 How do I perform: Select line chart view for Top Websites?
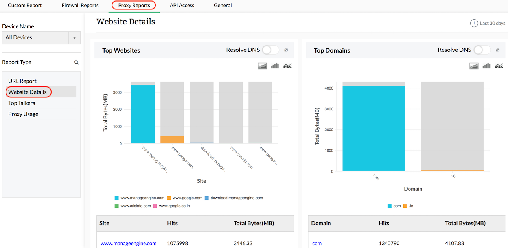coord(287,66)
